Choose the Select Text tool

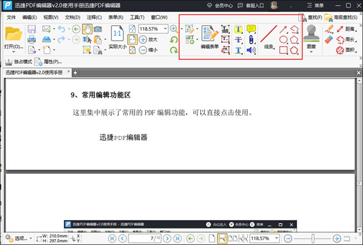point(87,40)
